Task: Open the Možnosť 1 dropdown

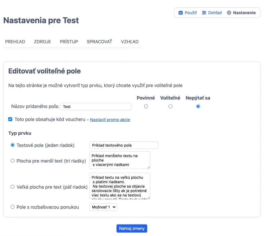Action: coord(104,207)
